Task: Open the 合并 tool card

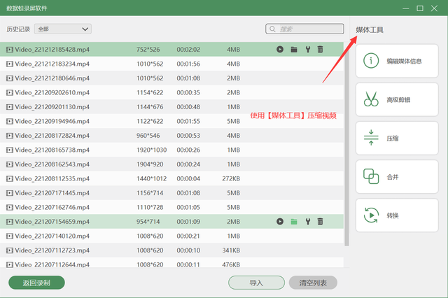Action: pos(397,177)
